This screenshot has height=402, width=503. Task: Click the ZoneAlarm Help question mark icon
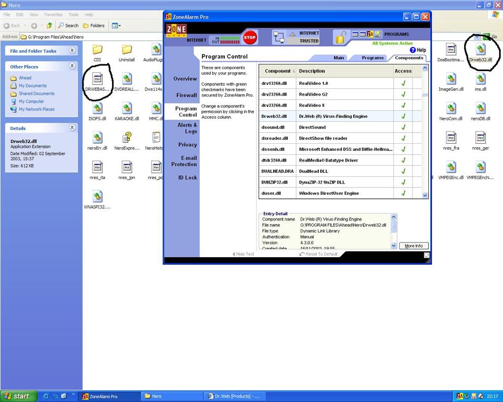(x=413, y=50)
